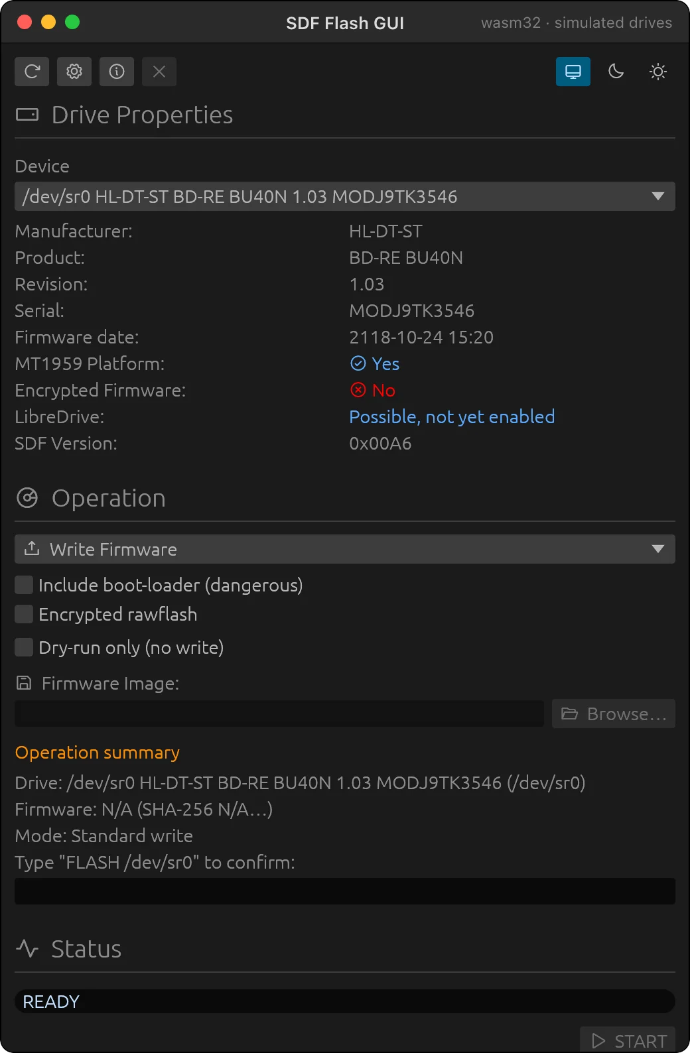Viewport: 690px width, 1053px height.
Task: Click the Manufacturer value HL-DT-ST
Action: 385,231
